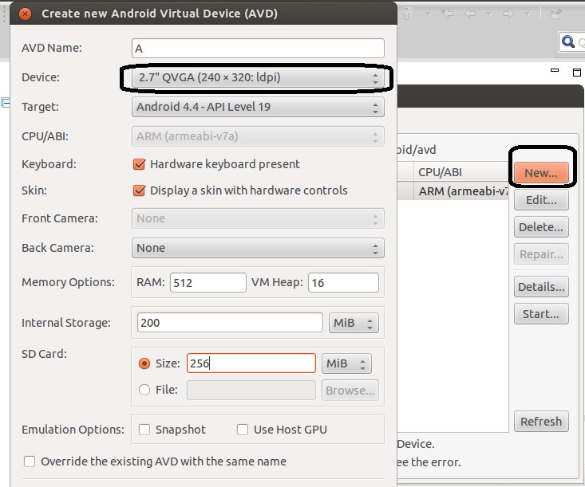
Task: Uncheck Hardware keyboard present checkbox
Action: [x=139, y=164]
